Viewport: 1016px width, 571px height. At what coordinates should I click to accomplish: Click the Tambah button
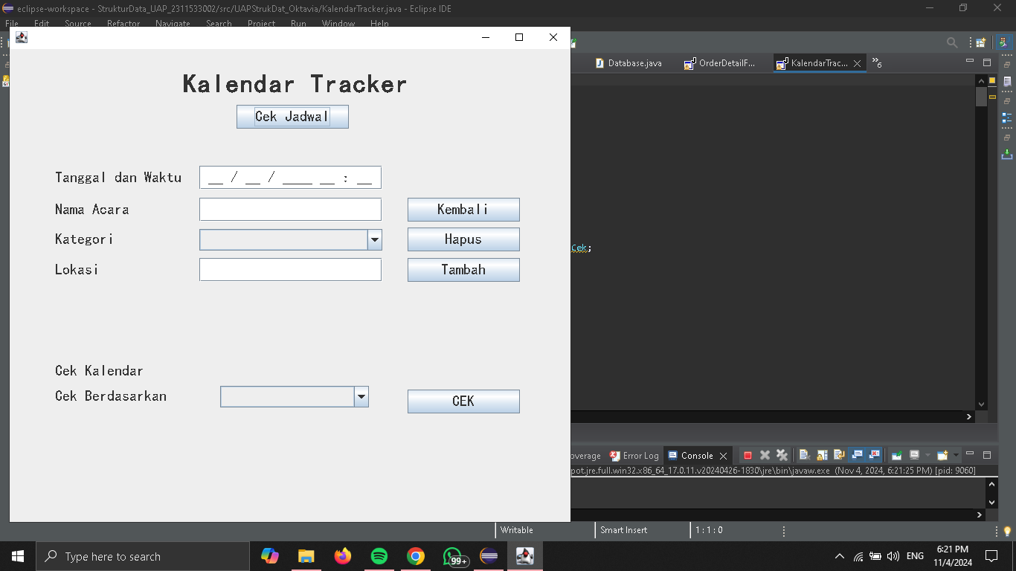(x=463, y=270)
